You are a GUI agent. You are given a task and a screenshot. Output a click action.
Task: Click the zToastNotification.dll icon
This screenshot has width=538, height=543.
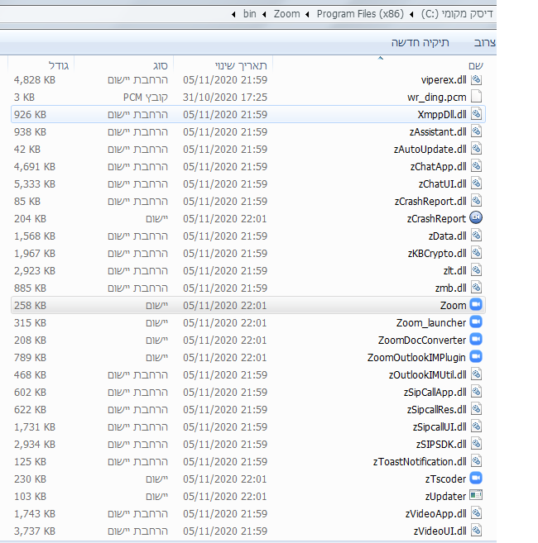pos(476,461)
